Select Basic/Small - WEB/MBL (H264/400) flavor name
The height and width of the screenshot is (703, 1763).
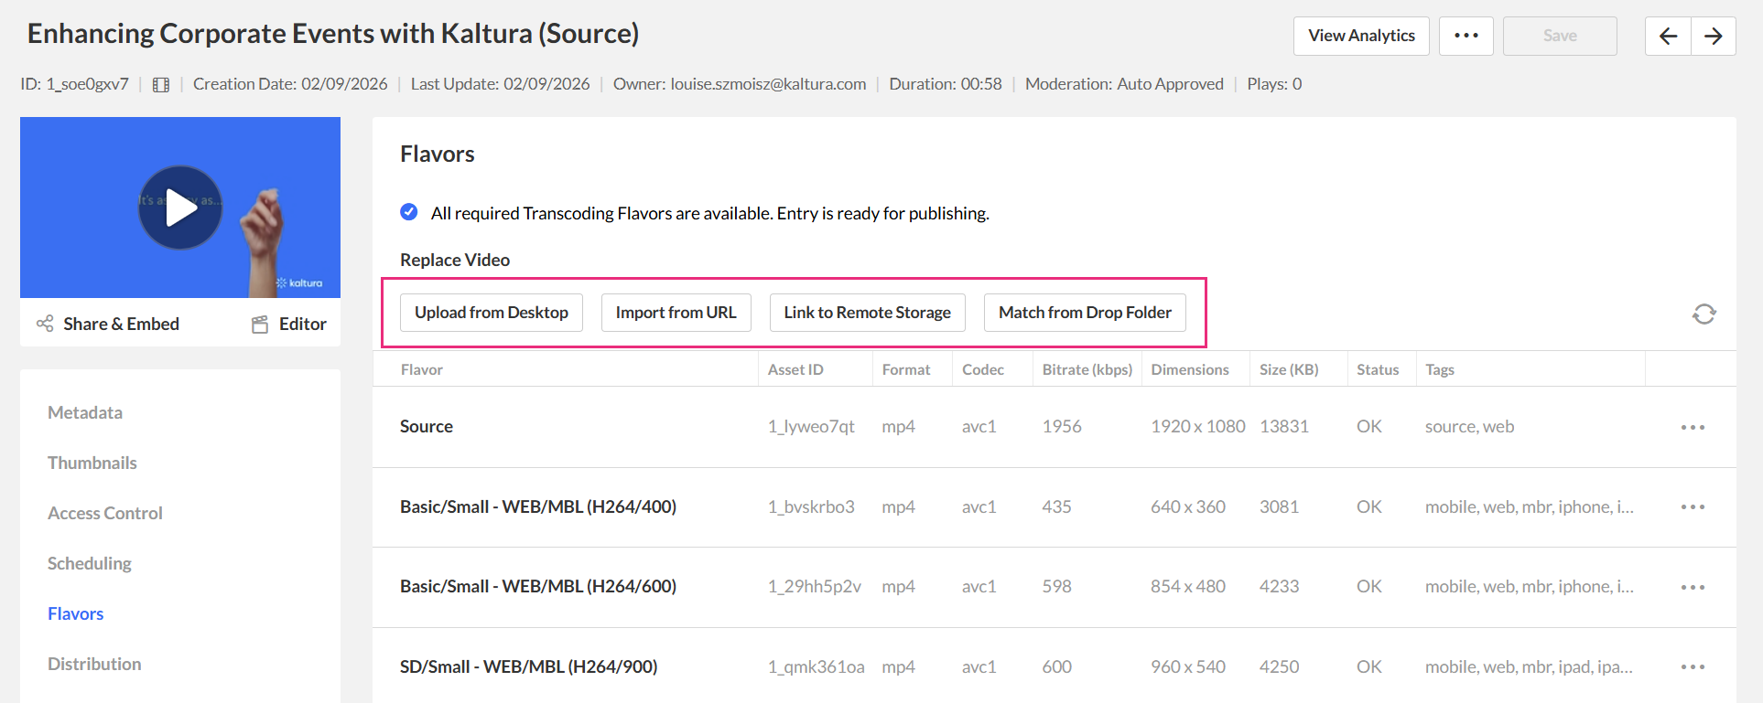click(x=538, y=506)
